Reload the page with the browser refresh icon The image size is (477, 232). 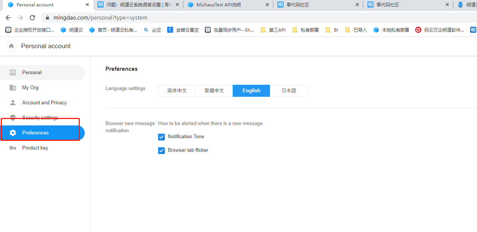click(32, 18)
